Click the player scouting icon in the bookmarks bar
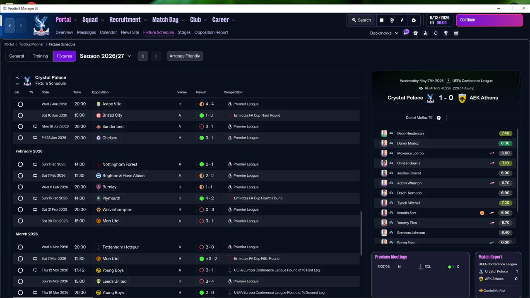The image size is (530, 298). tap(425, 33)
